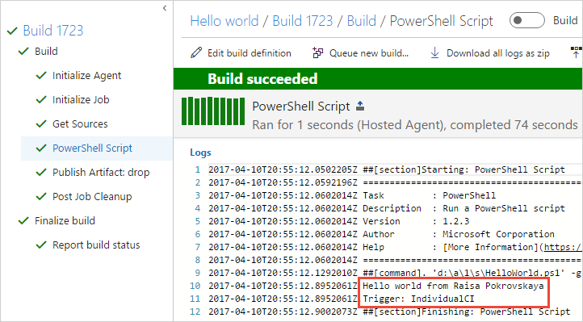583x322 pixels.
Task: Click checkmark icon beside Publish Artifact: drop
Action: click(x=41, y=173)
